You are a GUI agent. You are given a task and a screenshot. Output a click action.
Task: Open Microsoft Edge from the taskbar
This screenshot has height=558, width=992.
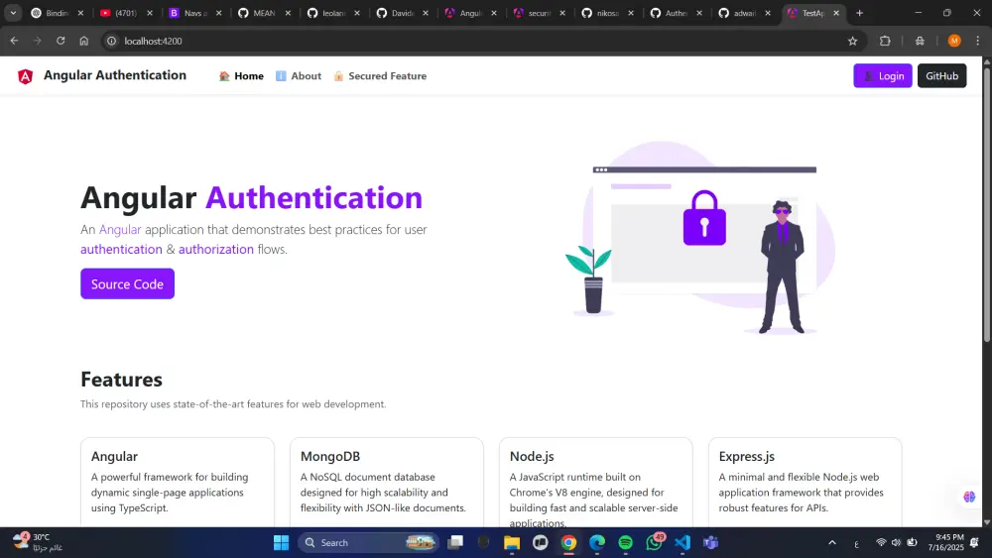pos(597,542)
